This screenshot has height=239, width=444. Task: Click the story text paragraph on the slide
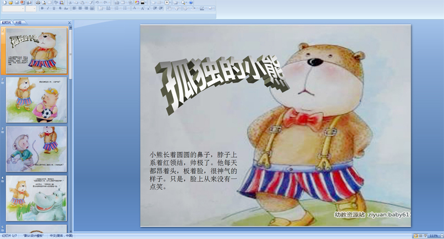193,171
